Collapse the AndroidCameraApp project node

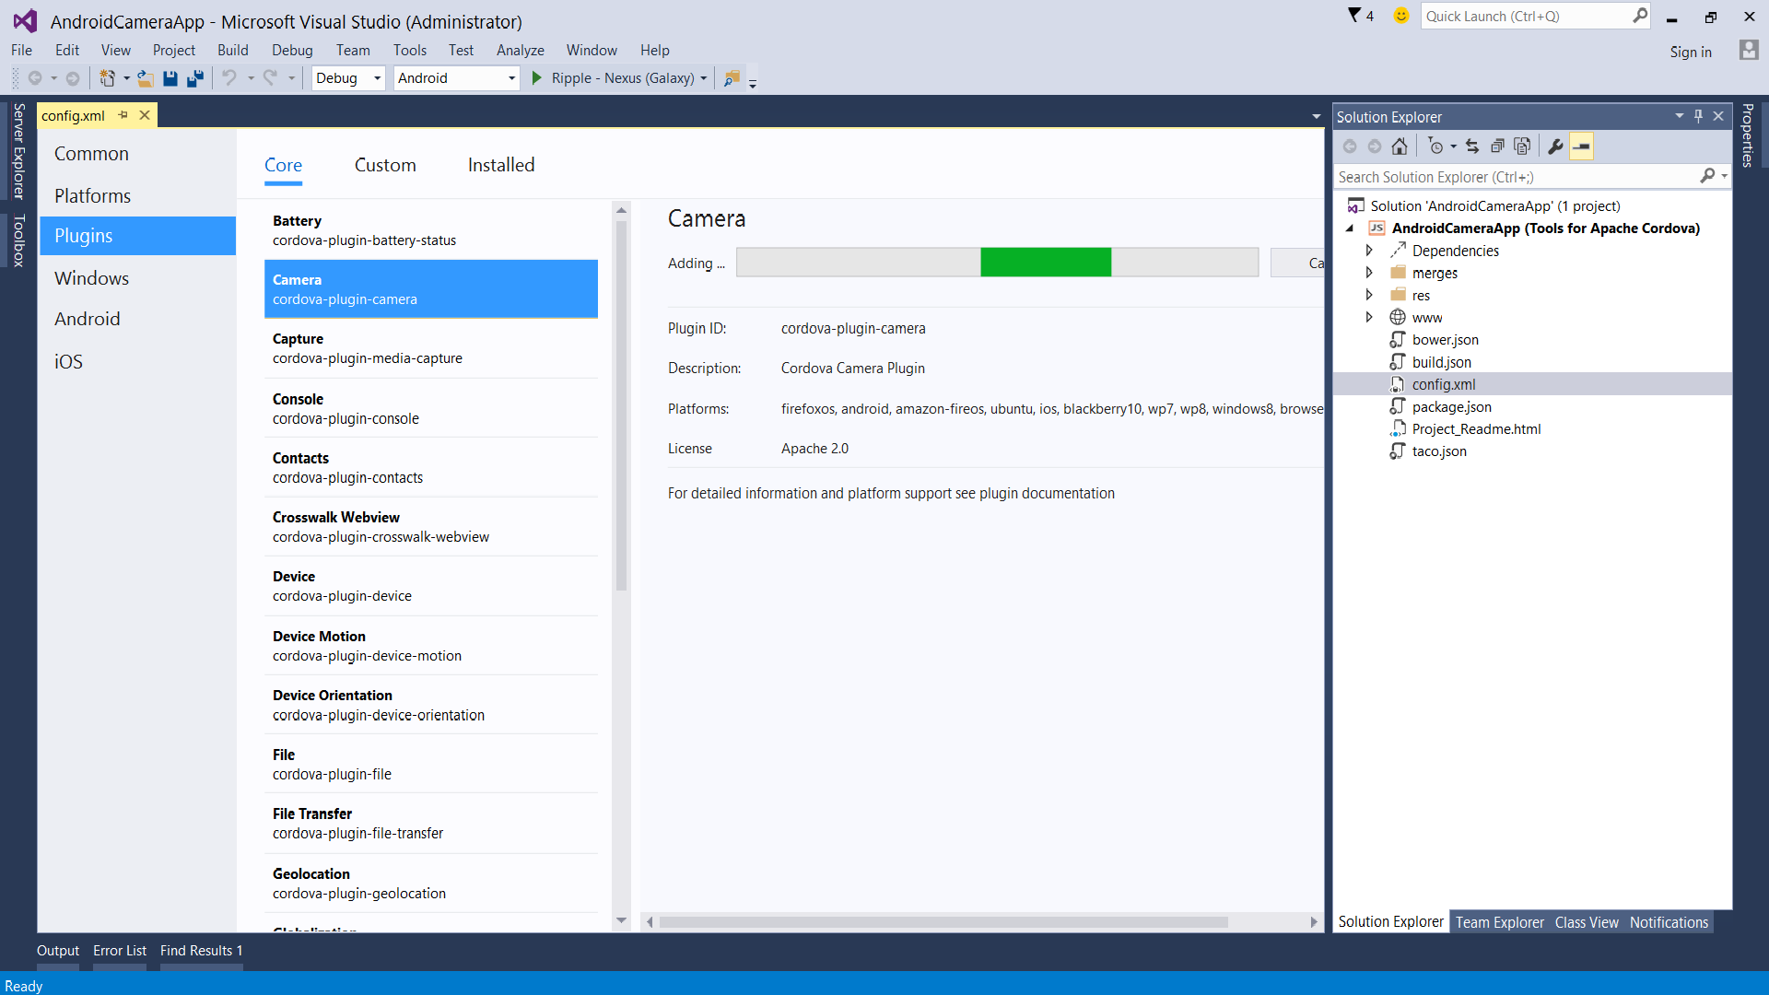coord(1350,228)
